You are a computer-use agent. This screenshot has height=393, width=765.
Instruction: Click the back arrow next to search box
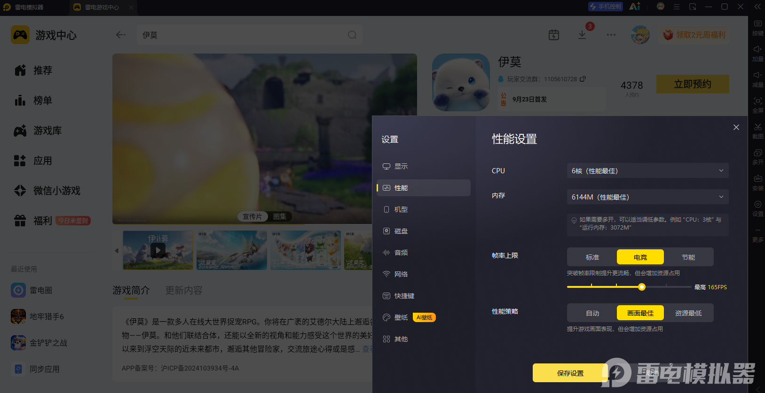pyautogui.click(x=121, y=35)
